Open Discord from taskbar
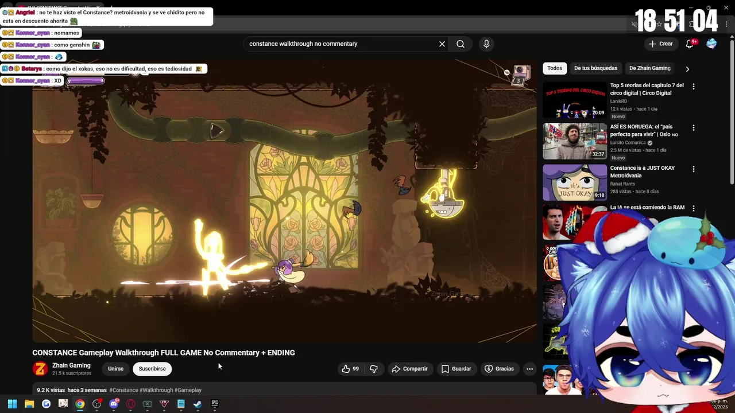 coord(114,404)
